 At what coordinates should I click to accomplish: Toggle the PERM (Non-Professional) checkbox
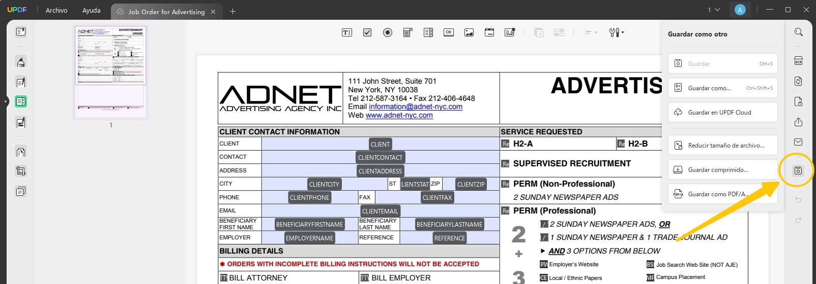pos(505,184)
